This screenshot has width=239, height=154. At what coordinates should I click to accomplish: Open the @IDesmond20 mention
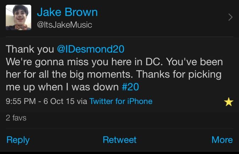tap(91, 49)
